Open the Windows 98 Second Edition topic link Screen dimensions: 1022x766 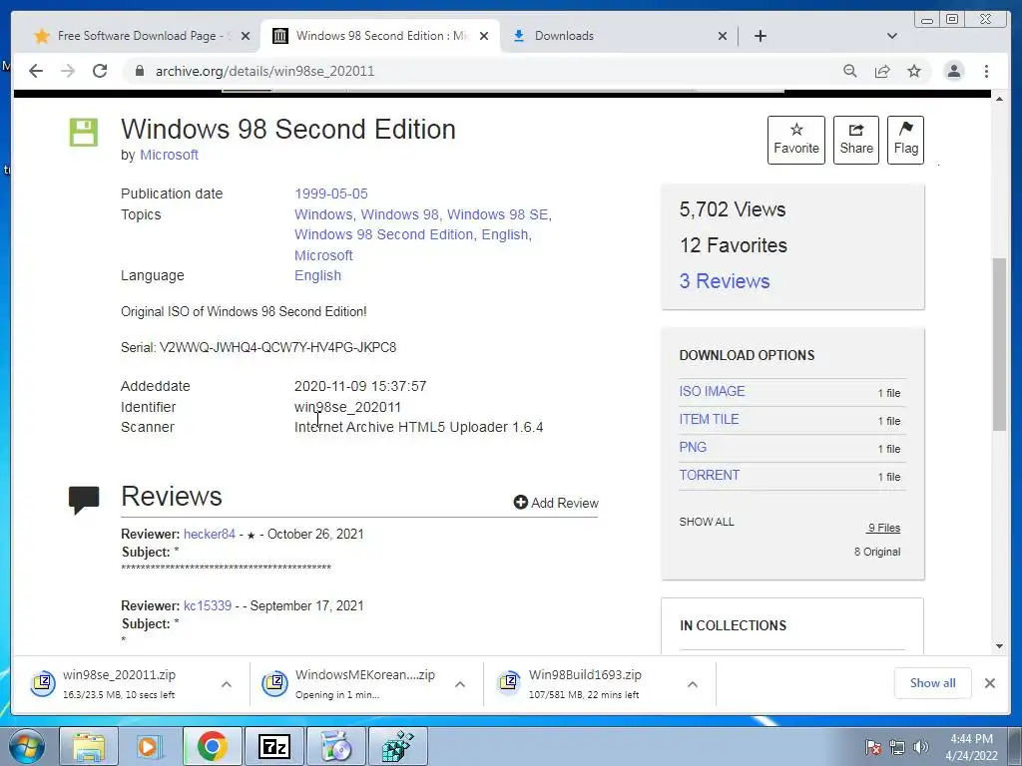(x=384, y=234)
